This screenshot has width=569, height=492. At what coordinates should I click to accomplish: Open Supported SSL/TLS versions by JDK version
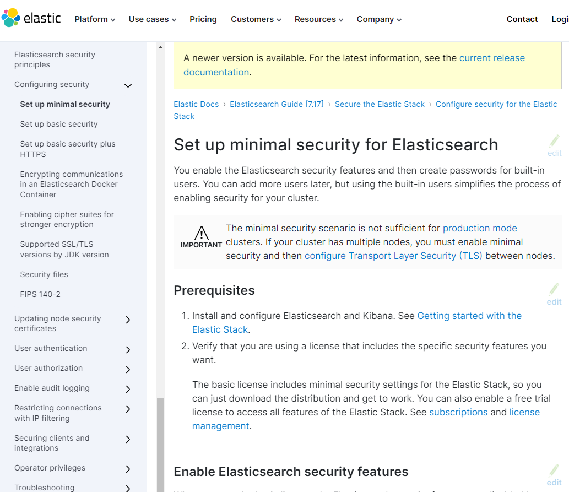point(64,250)
